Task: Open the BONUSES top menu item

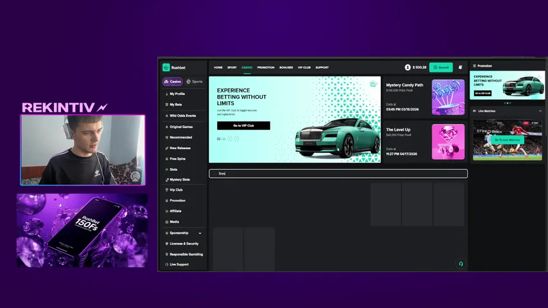Action: 286,67
